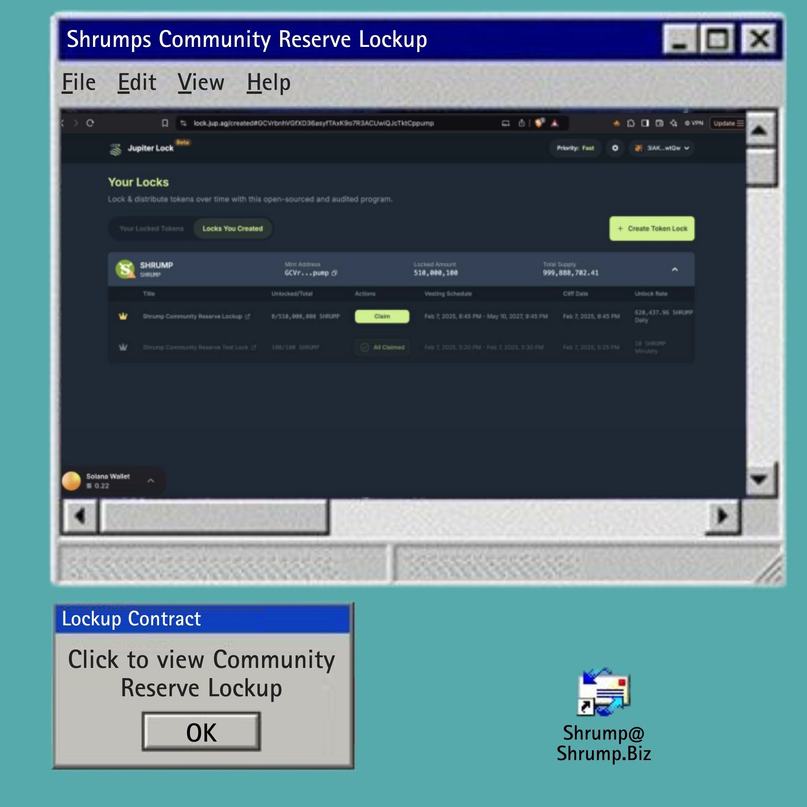Open the Help menu
The image size is (807, 807).
[269, 83]
